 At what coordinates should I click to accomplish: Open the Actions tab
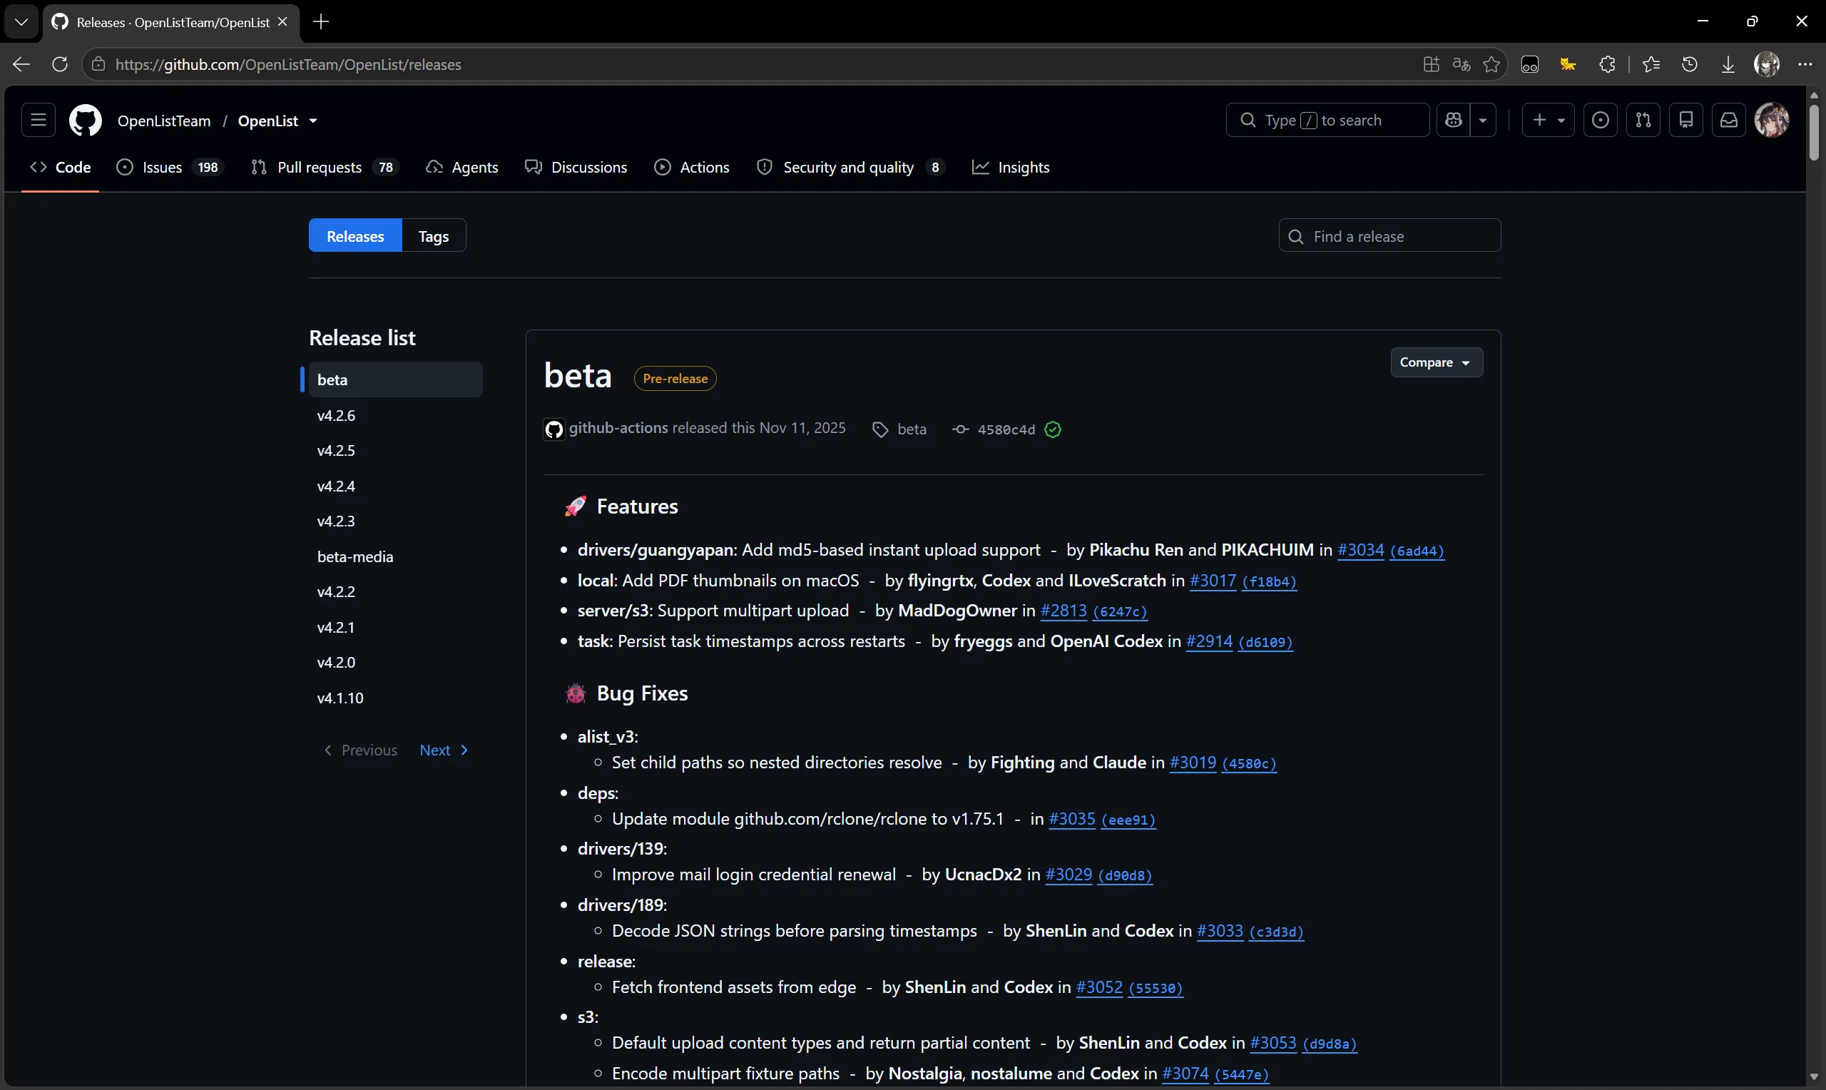pyautogui.click(x=692, y=168)
